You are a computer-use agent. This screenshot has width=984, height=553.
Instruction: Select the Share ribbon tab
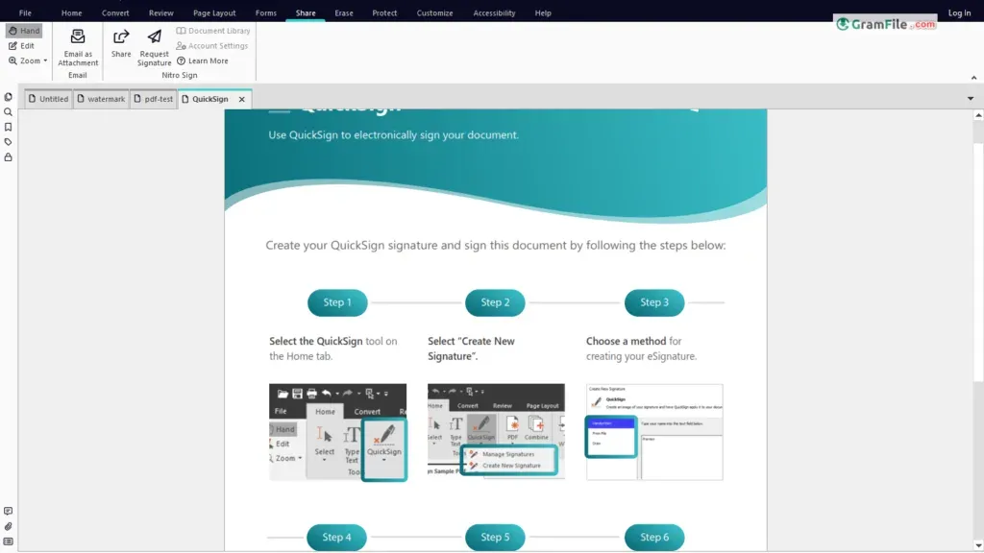(x=306, y=12)
